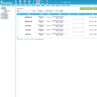Open 后台首页 in the secondary menu

point(53,6)
